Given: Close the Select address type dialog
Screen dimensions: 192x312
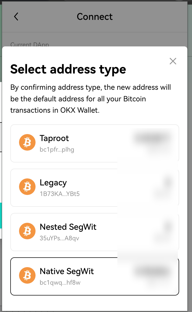Looking at the screenshot, I should (173, 61).
